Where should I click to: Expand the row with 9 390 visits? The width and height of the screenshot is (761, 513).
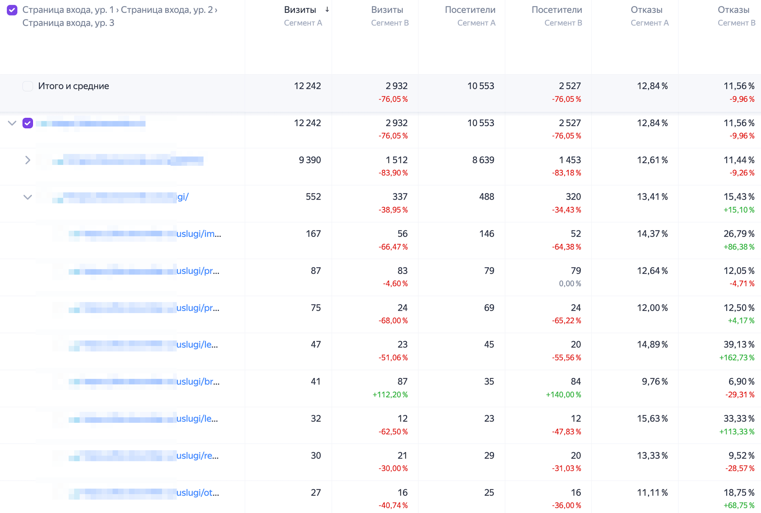(x=28, y=160)
